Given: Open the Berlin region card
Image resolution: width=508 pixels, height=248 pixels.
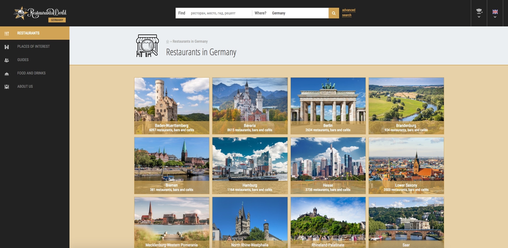Looking at the screenshot, I should click(328, 106).
